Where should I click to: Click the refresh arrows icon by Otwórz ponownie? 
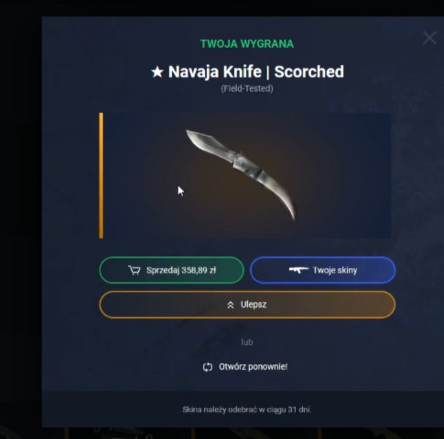coord(207,367)
